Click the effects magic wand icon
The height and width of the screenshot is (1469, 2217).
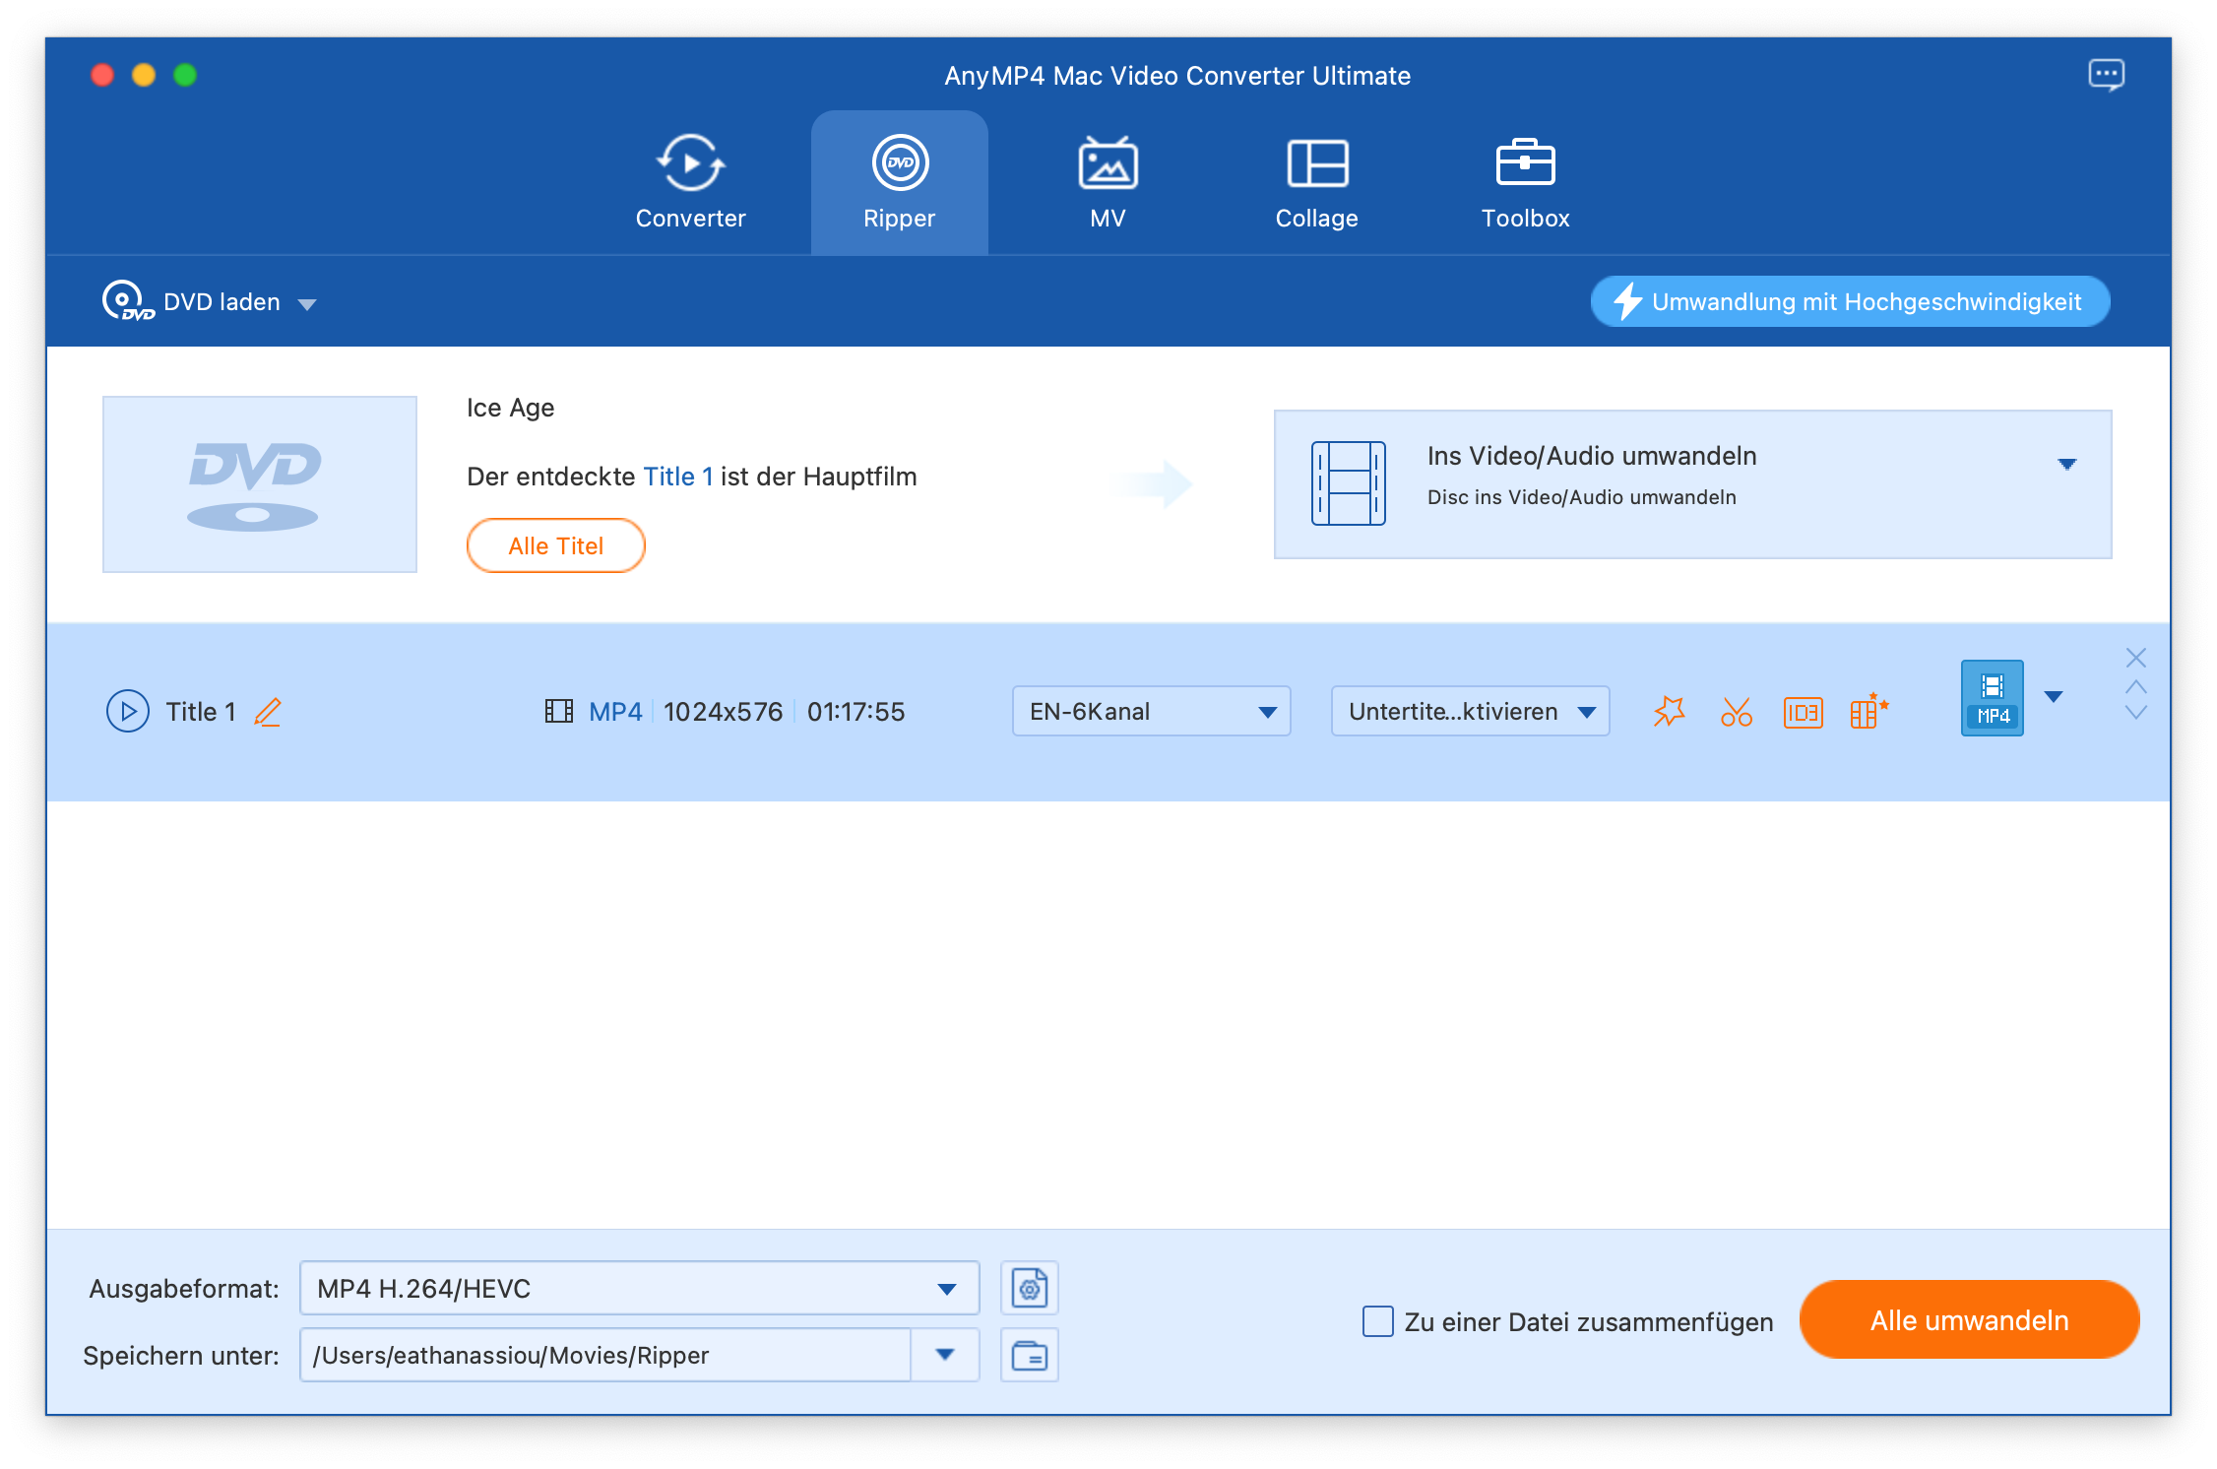[x=1670, y=711]
